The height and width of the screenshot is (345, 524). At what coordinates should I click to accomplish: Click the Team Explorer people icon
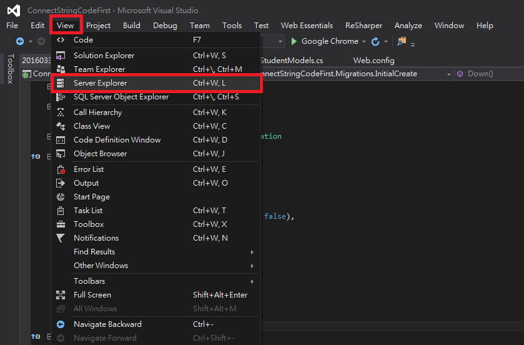click(61, 69)
